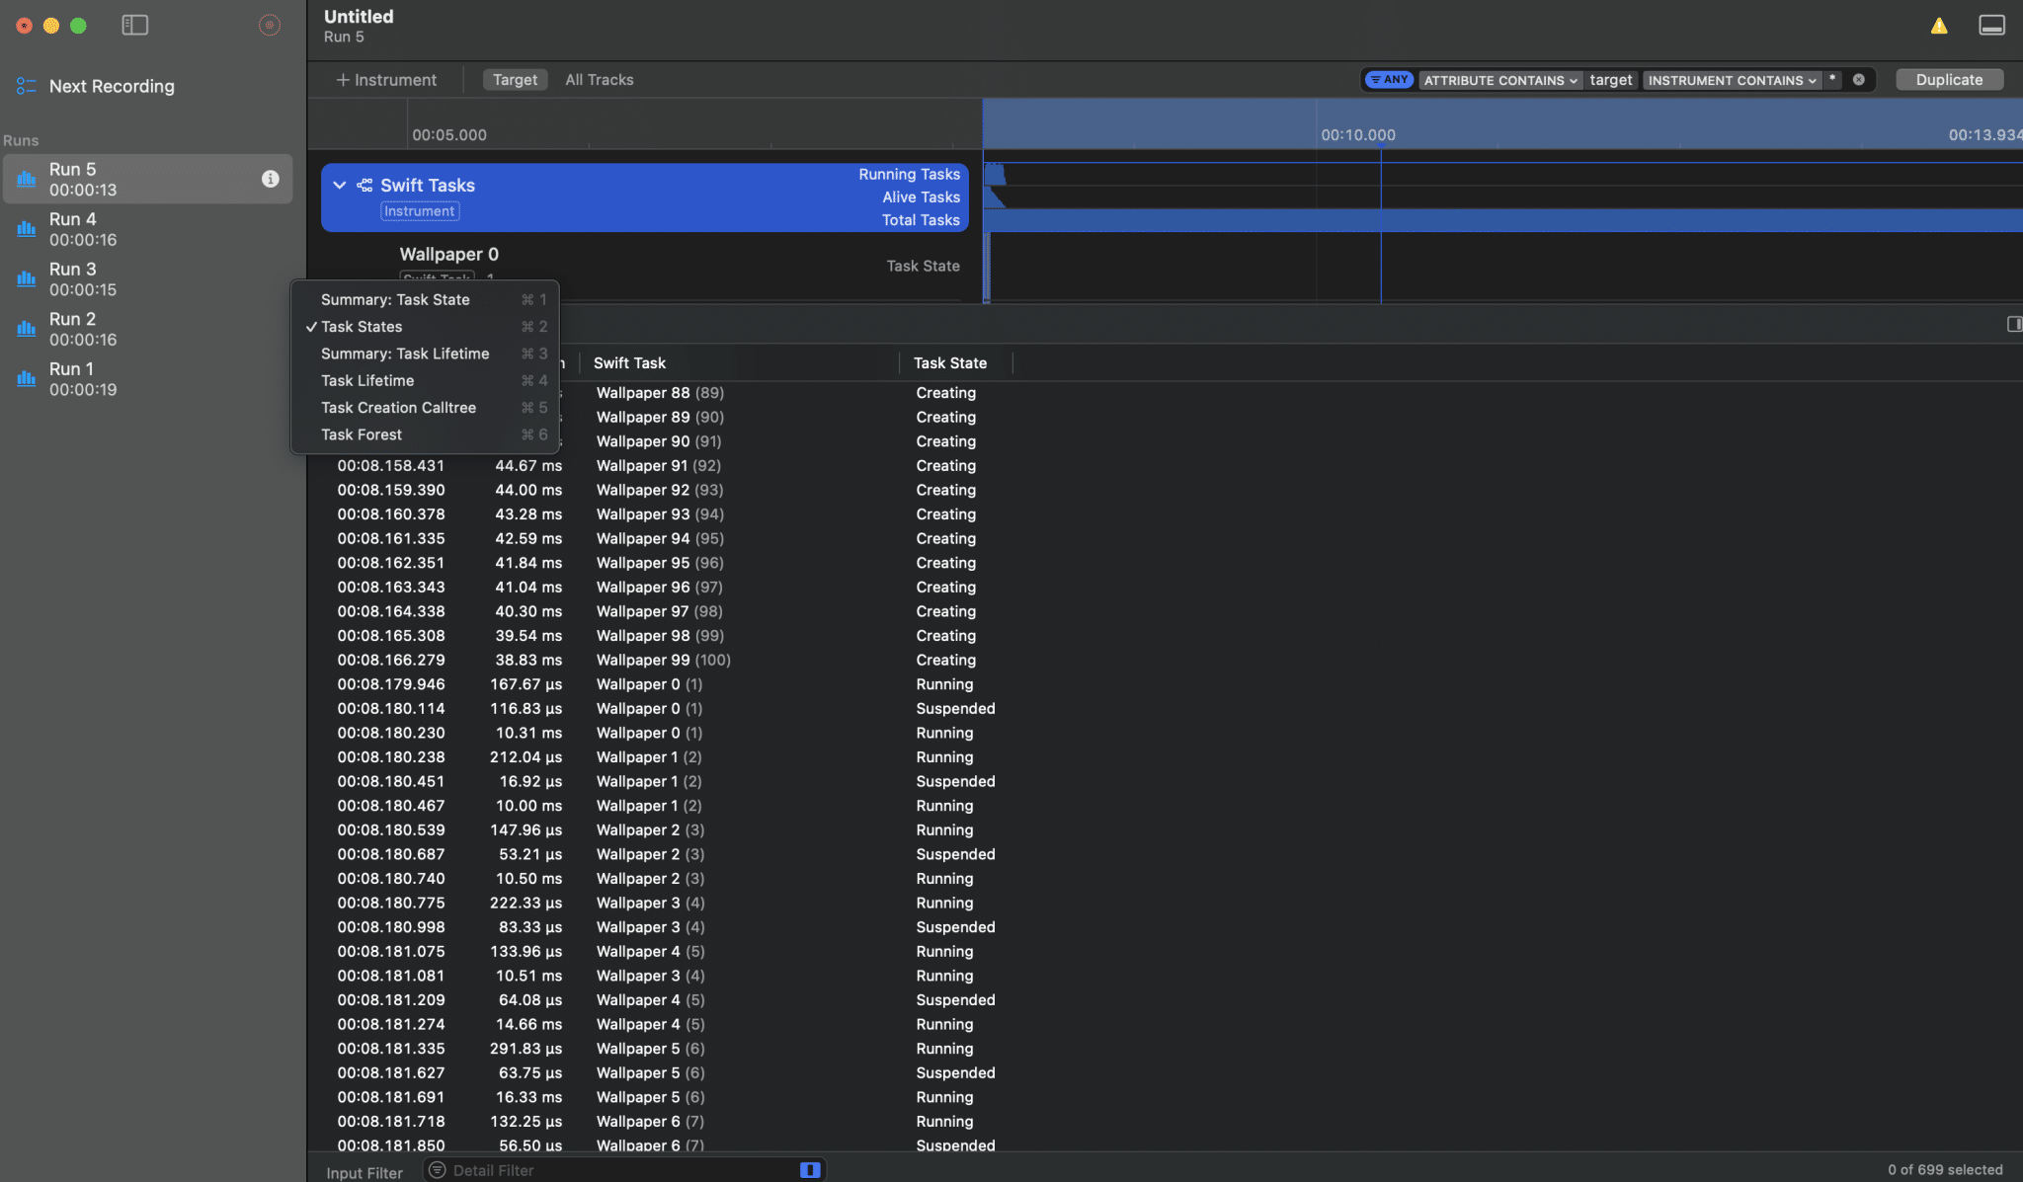Open the INSTRUMENT CONTAINS dropdown
Screen dimensions: 2023x1182
1731,80
